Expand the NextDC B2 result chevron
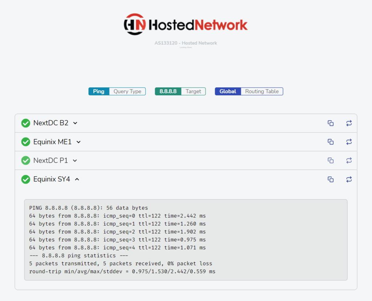The image size is (372, 301). point(75,123)
